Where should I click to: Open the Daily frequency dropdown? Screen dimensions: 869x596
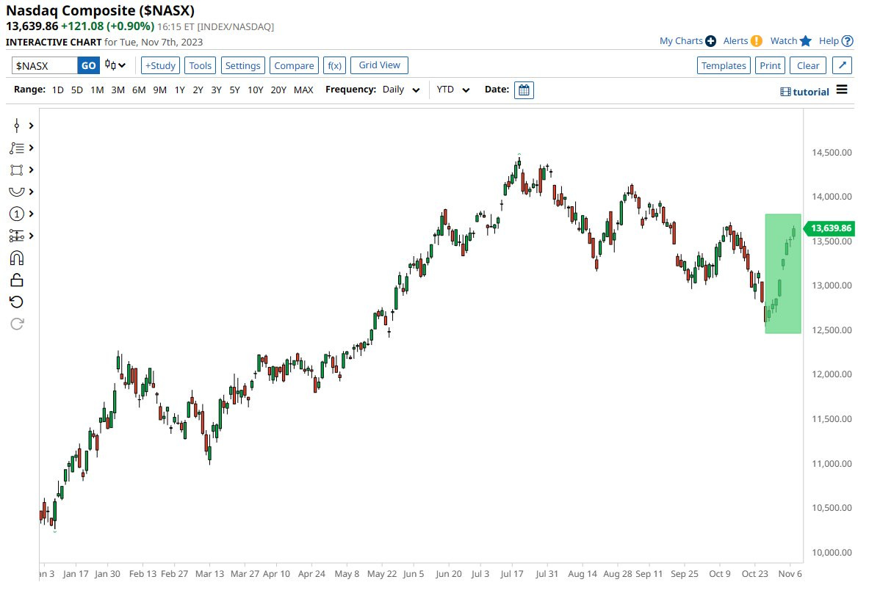point(400,90)
